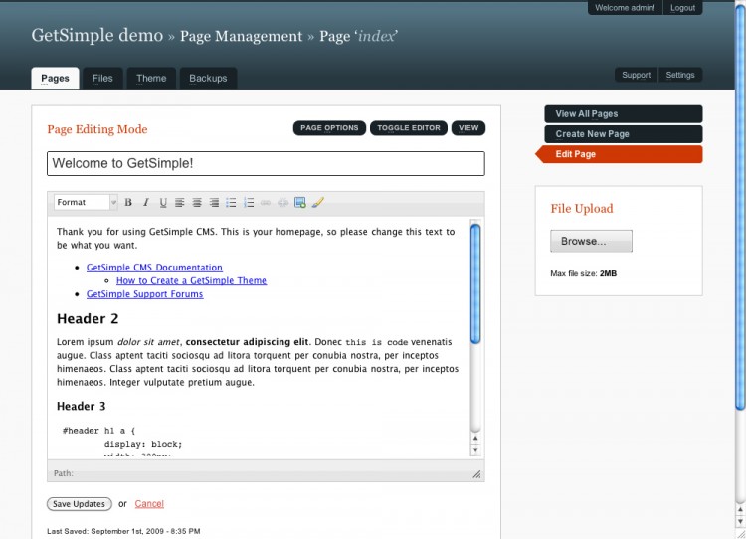
Task: Insert numbered list in editor
Action: (x=249, y=202)
